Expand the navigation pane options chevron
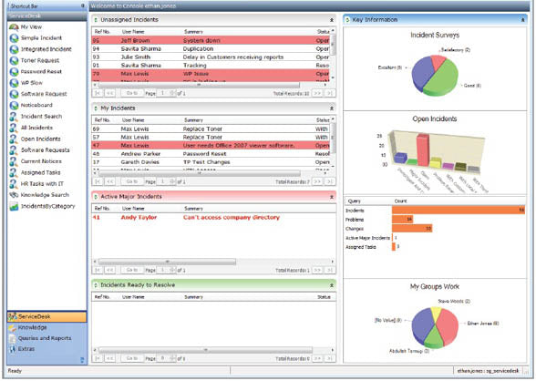Image resolution: width=536 pixels, height=381 pixels. 82,360
